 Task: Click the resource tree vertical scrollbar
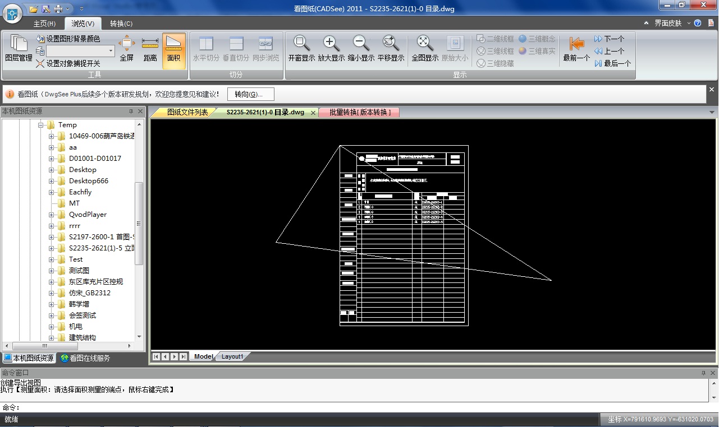[140, 224]
